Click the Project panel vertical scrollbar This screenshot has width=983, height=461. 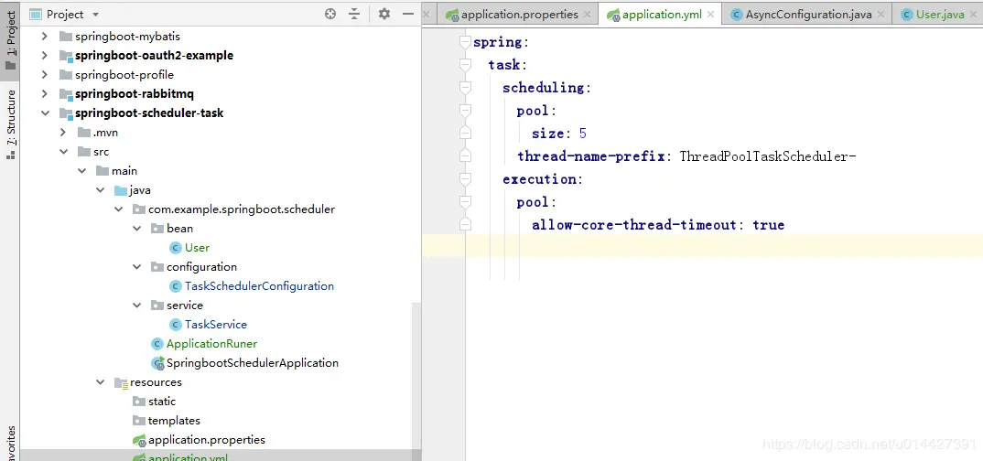[x=416, y=381]
